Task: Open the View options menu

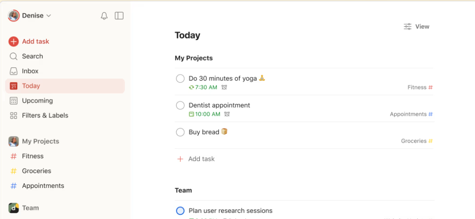Action: coord(416,27)
